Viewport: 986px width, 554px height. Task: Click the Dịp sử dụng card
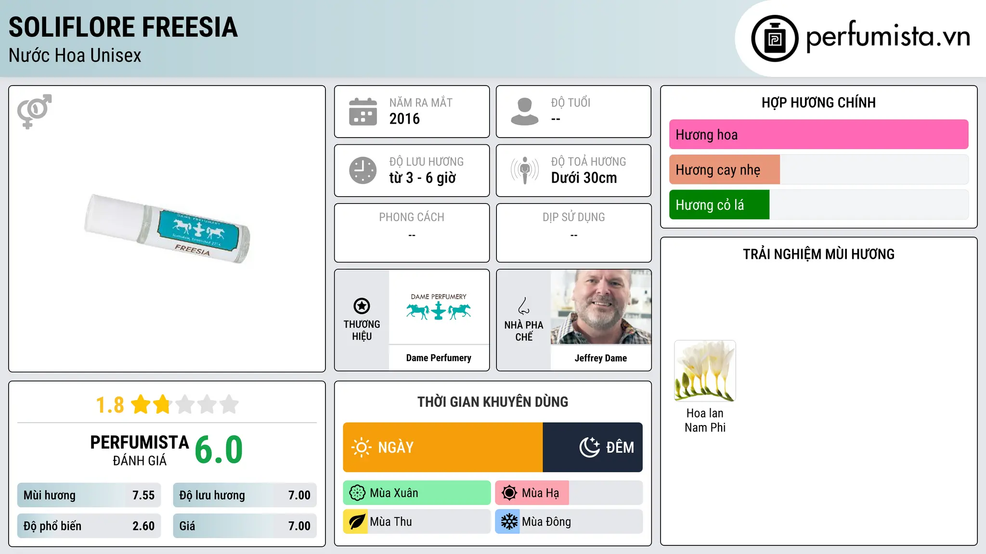tap(573, 233)
